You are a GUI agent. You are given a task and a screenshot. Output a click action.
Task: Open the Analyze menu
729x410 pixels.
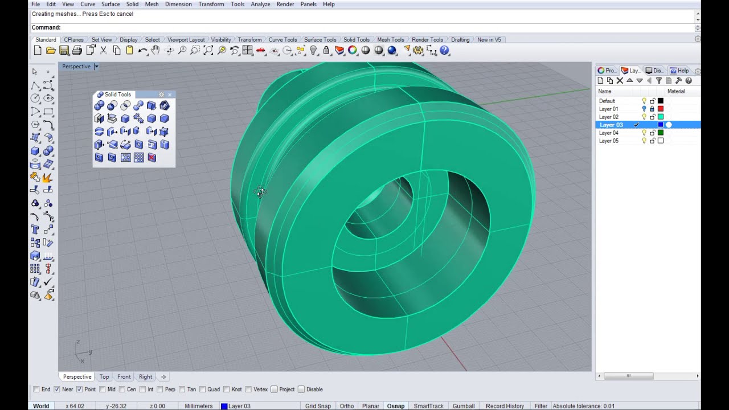click(x=261, y=4)
